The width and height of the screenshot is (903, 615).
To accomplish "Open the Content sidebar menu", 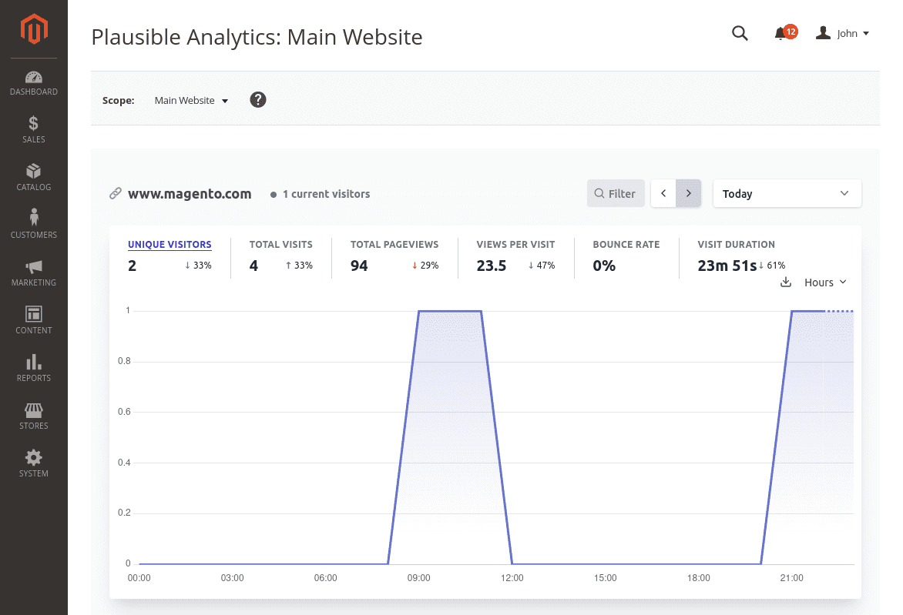I will coord(33,321).
